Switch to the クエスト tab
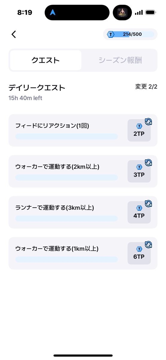Screen dimensions: 166x360 coord(46,60)
